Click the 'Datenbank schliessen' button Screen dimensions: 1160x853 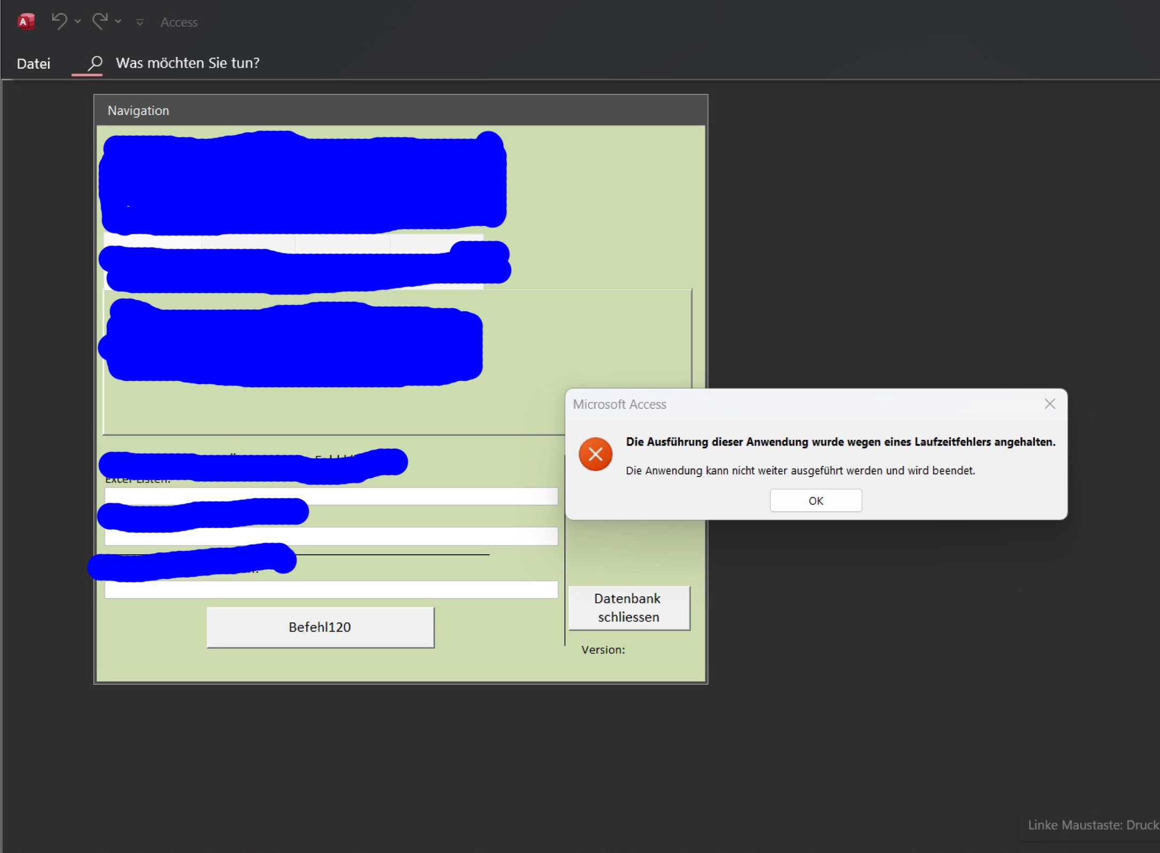(x=629, y=608)
